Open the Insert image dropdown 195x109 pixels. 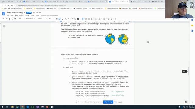click(x=79, y=19)
